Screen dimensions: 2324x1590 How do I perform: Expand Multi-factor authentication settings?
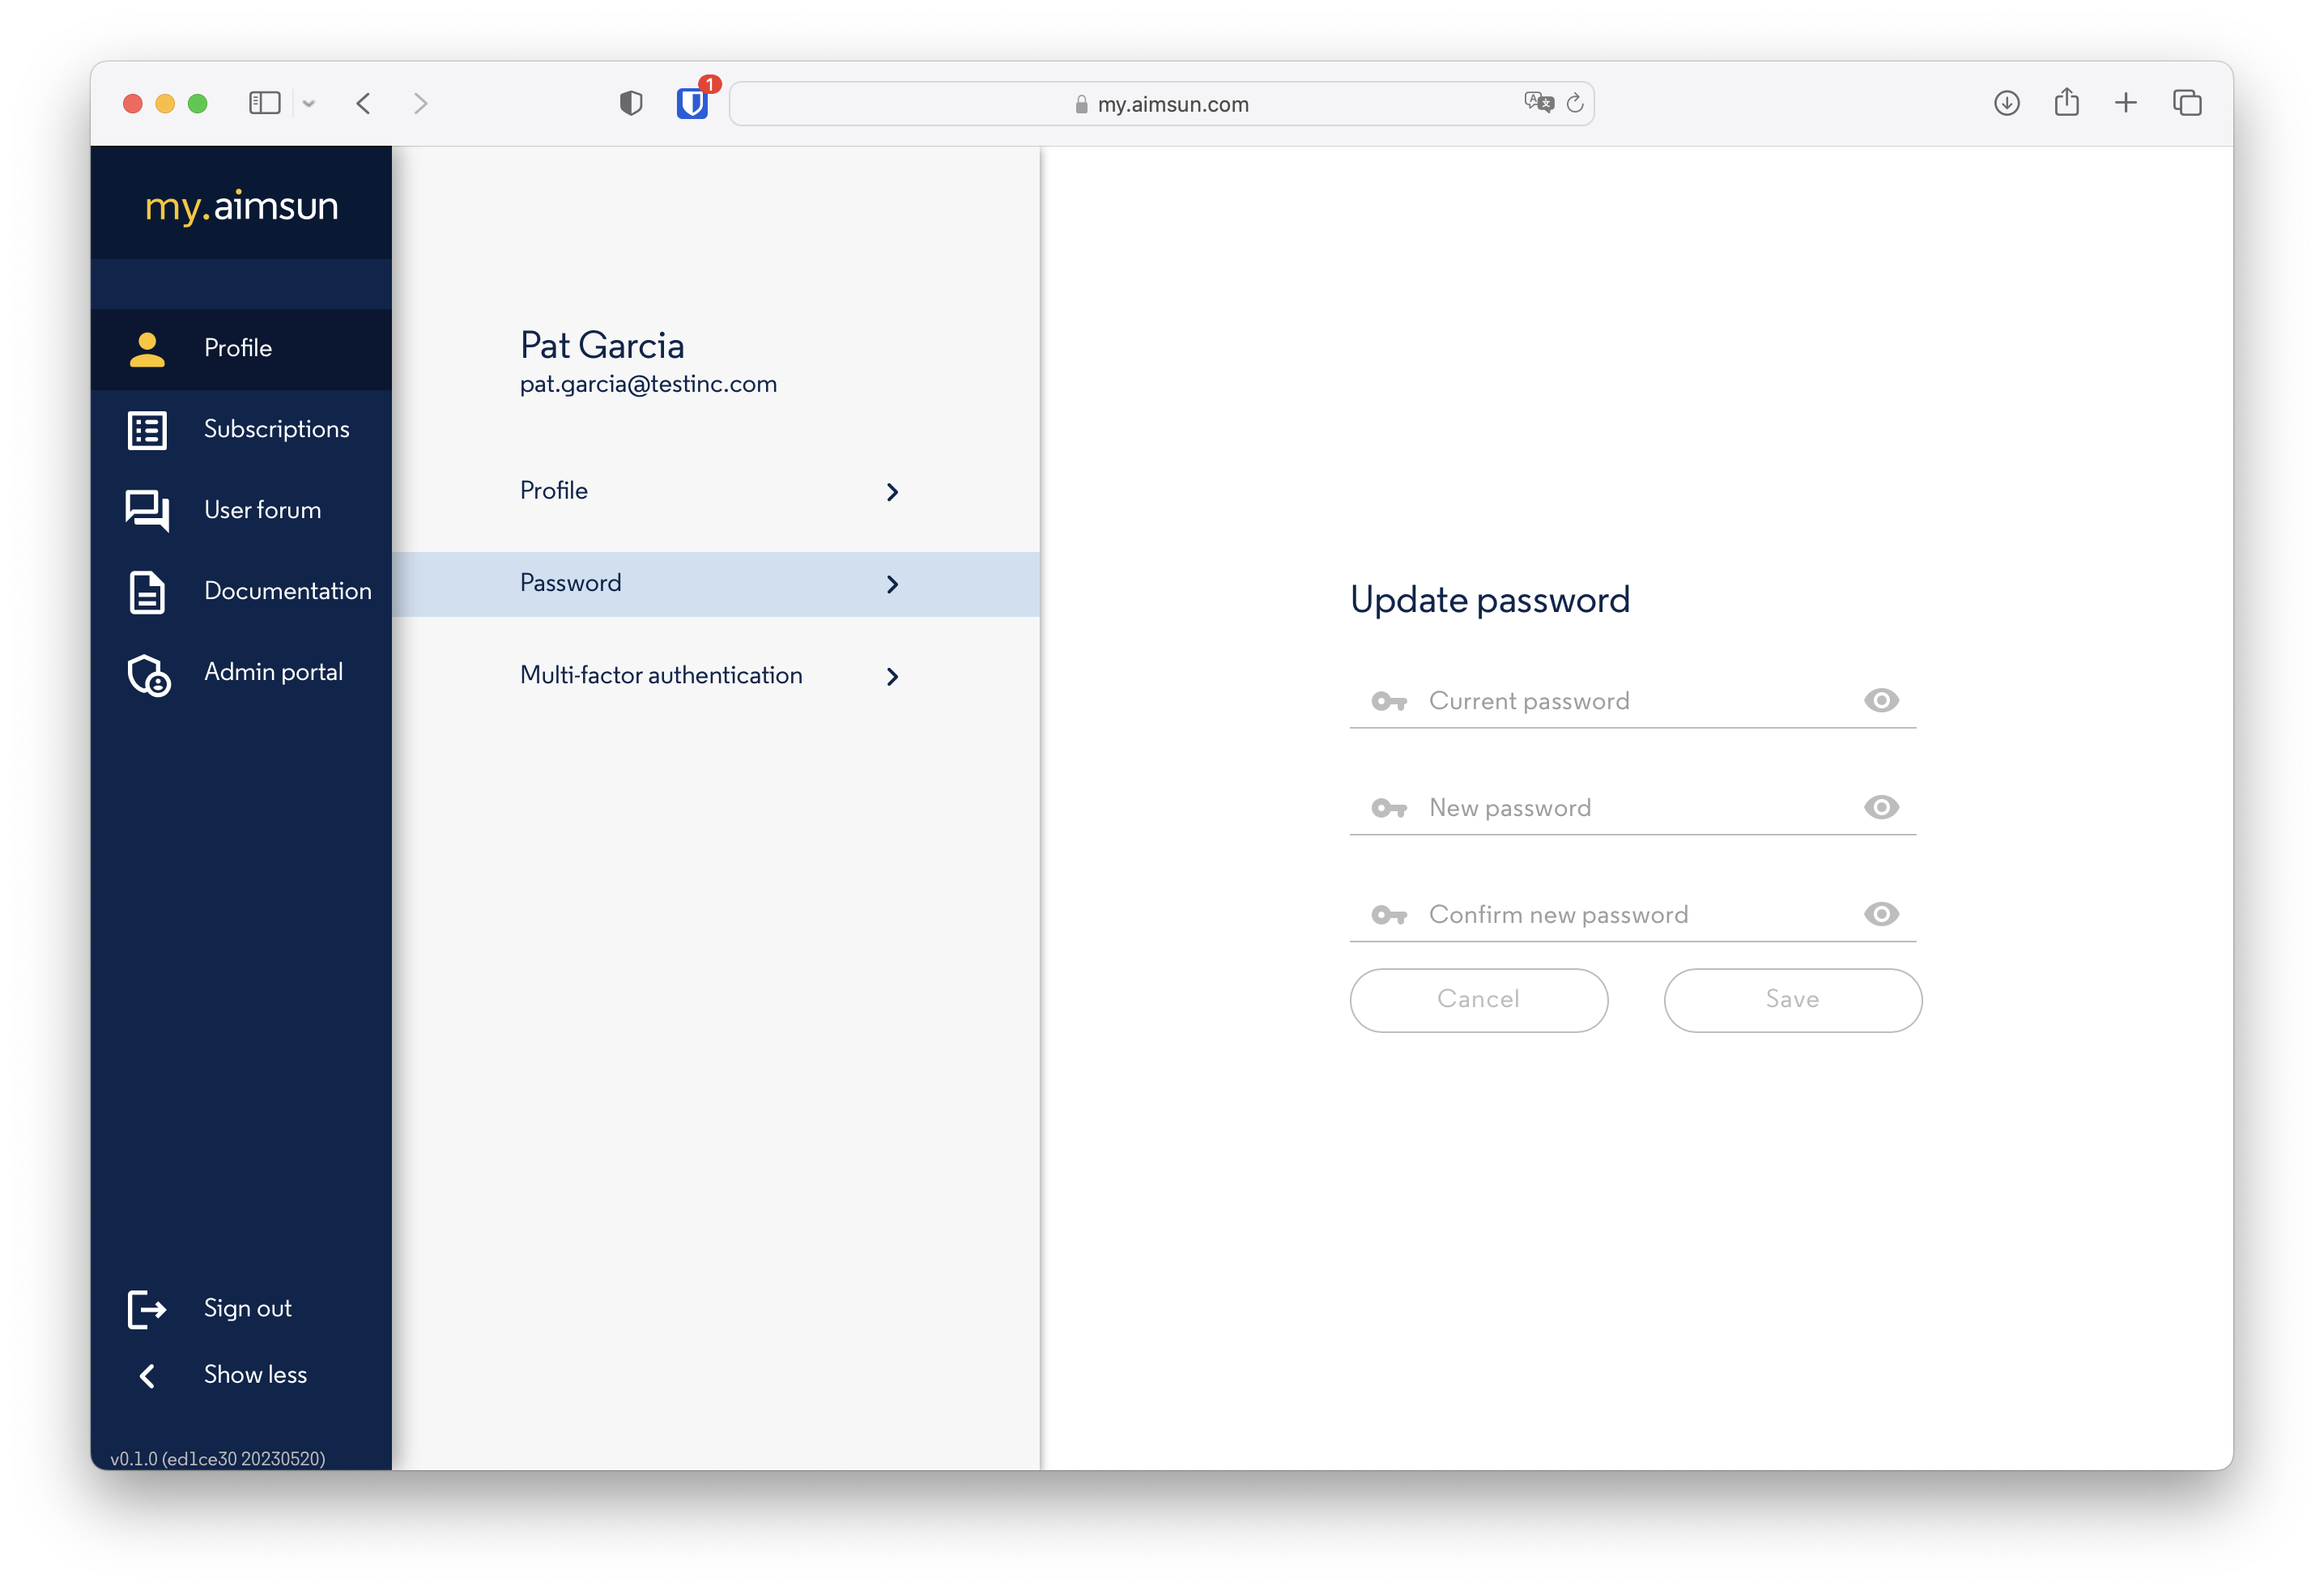coord(713,676)
